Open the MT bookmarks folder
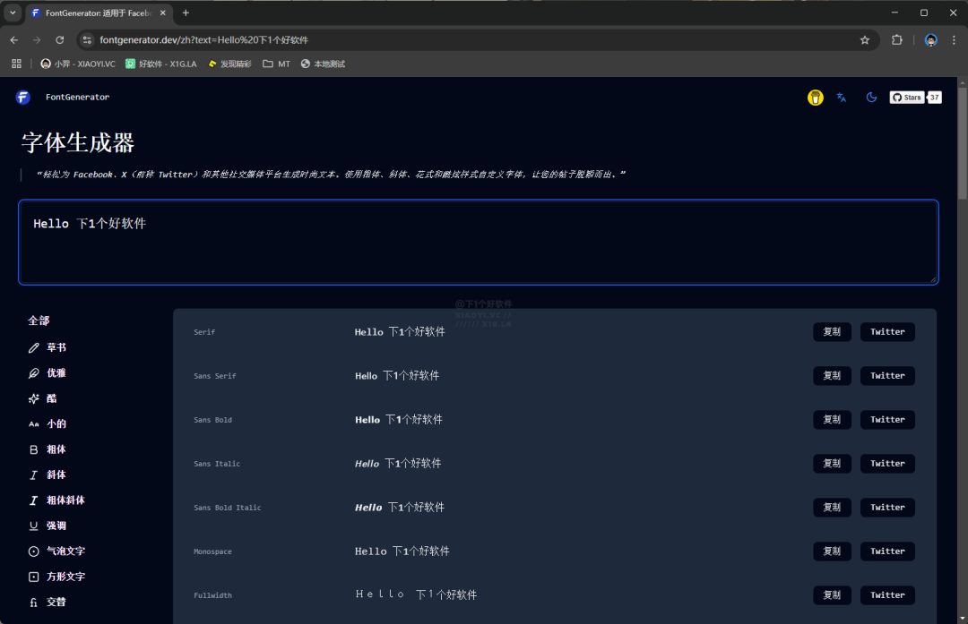Viewport: 968px width, 624px height. point(276,64)
